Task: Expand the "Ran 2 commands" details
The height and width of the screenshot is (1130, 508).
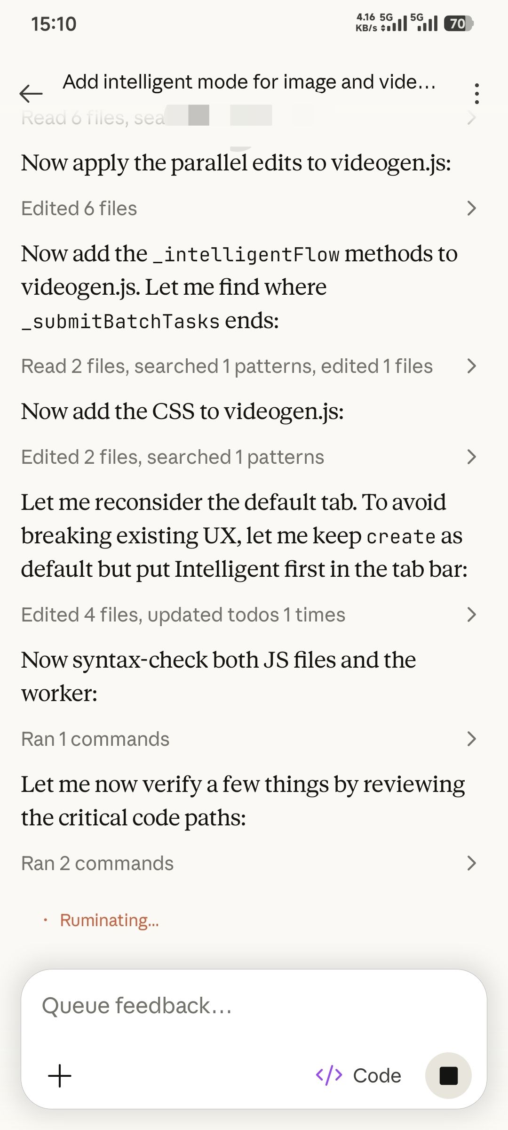Action: pyautogui.click(x=471, y=863)
